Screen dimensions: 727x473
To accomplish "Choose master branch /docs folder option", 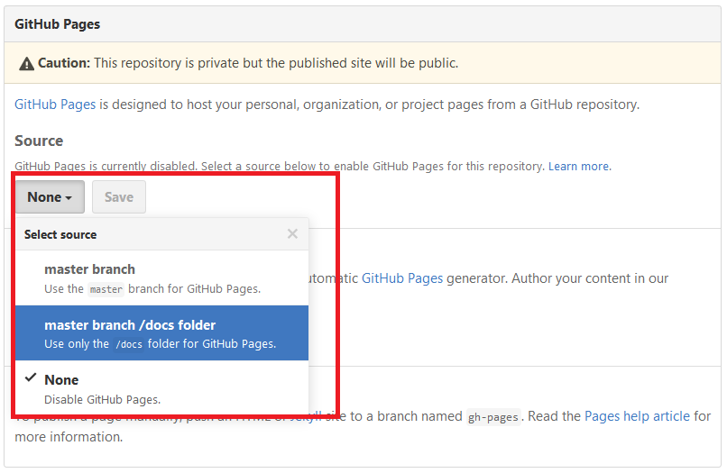I will tap(161, 333).
